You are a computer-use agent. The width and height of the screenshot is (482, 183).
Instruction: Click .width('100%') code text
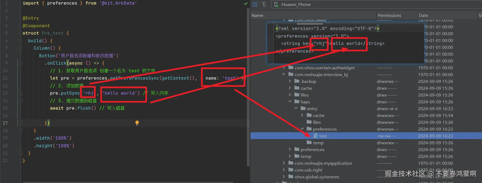tap(52, 138)
